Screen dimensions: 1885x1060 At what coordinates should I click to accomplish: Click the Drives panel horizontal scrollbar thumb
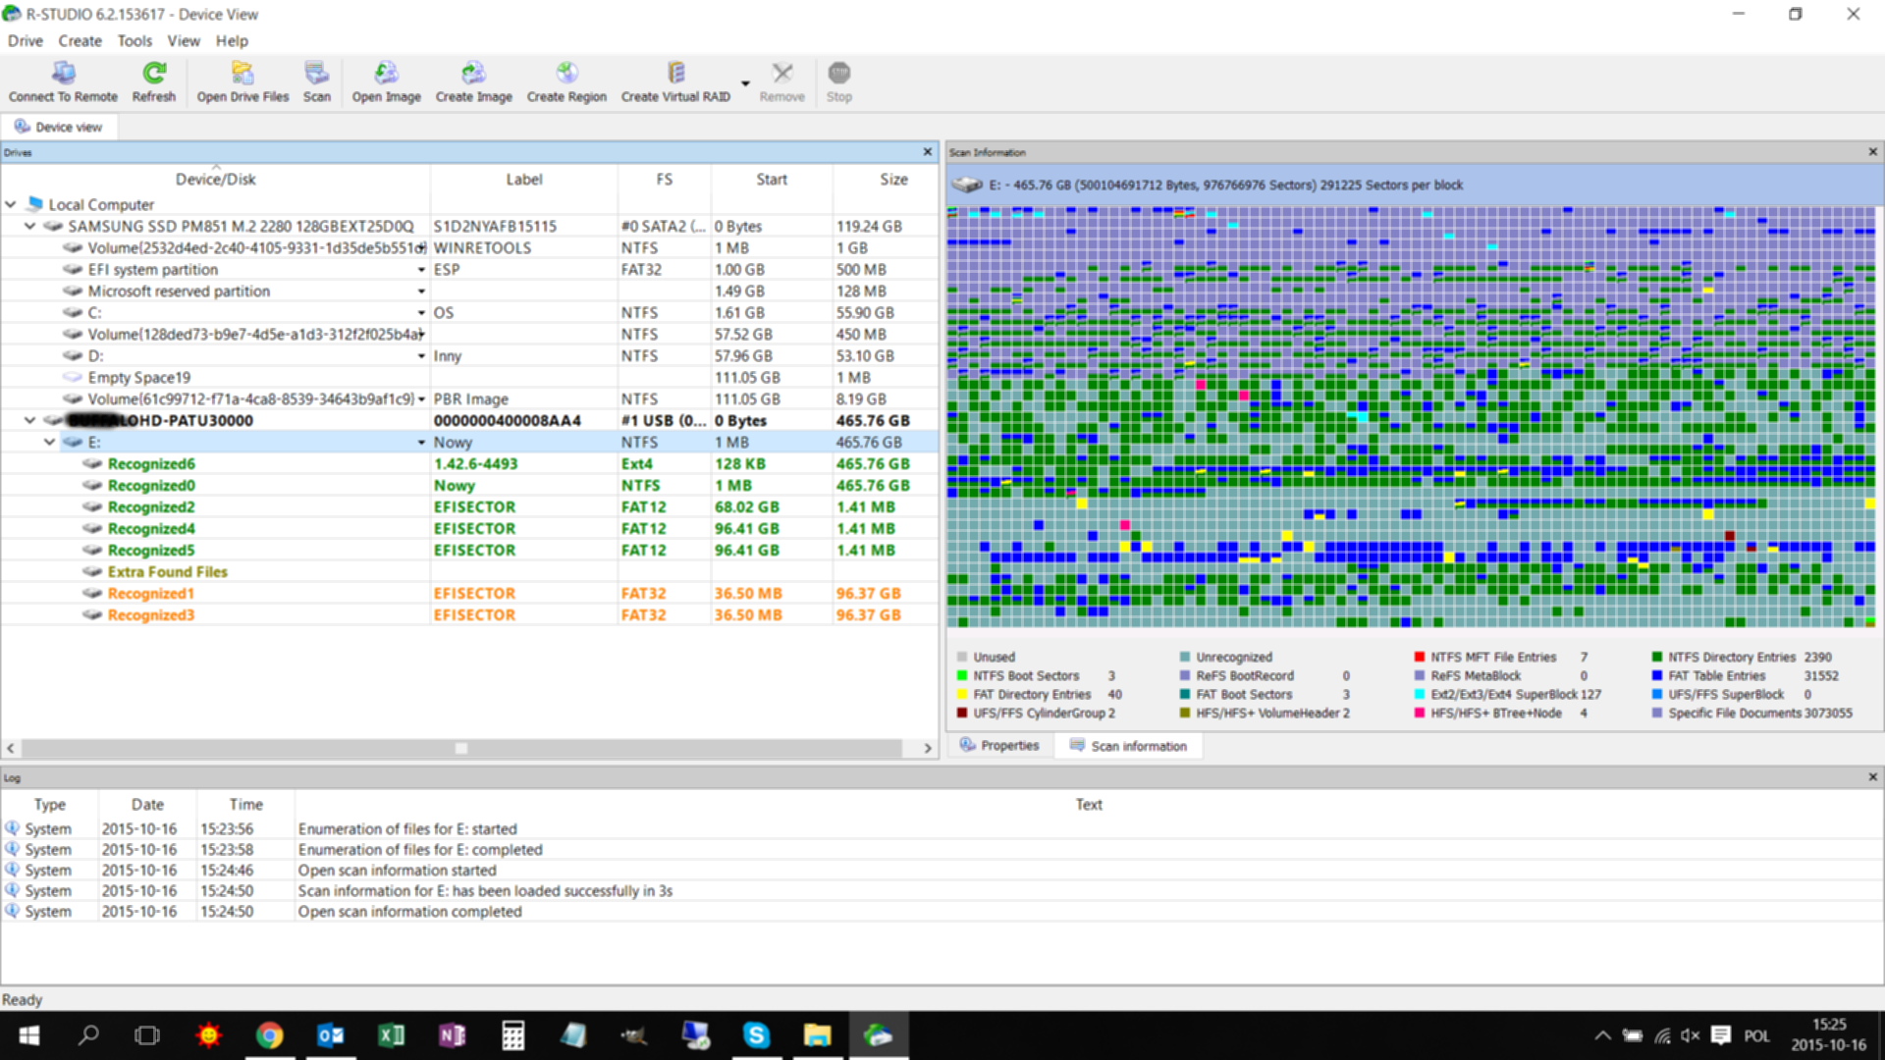[460, 748]
